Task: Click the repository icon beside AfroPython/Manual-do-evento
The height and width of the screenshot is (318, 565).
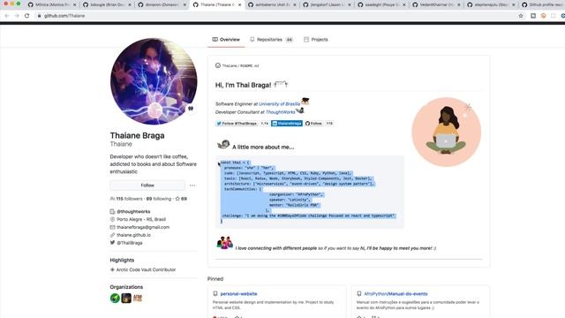Action: [359, 294]
